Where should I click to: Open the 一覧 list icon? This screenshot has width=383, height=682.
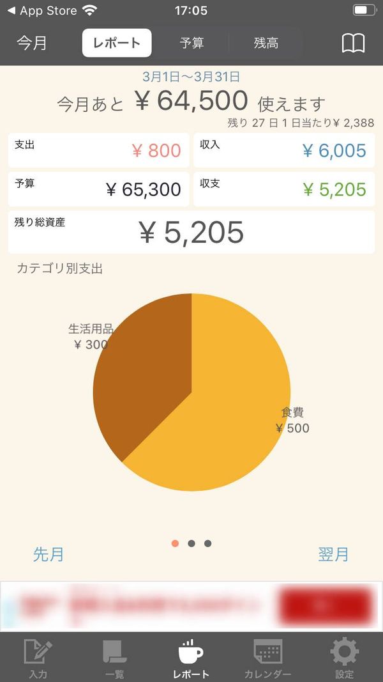pos(115,652)
